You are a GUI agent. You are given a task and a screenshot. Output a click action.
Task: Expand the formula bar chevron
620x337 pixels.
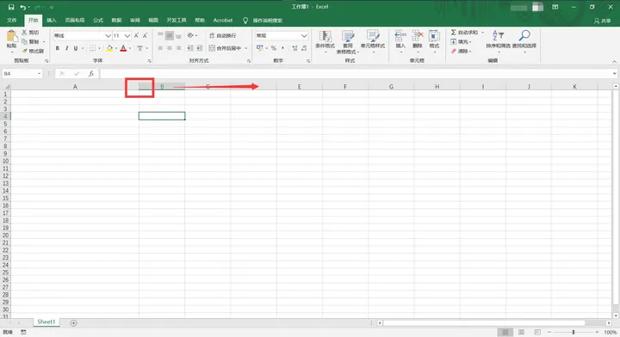pyautogui.click(x=615, y=74)
